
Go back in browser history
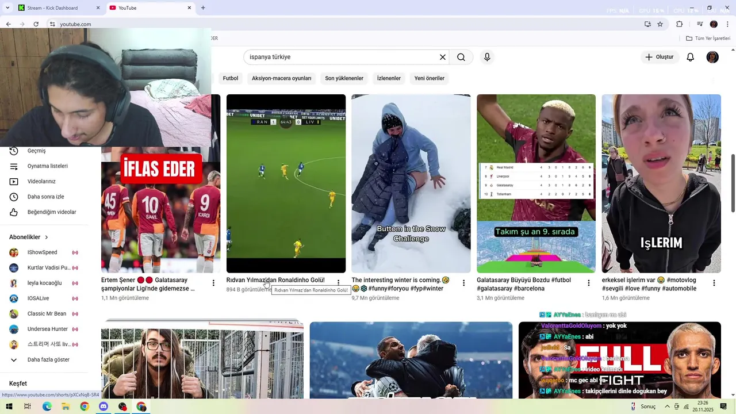(x=8, y=24)
